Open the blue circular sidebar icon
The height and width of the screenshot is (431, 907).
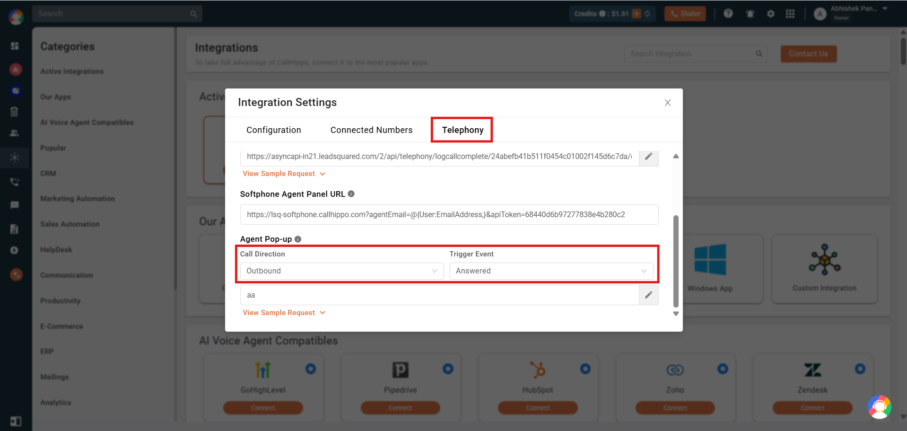pyautogui.click(x=16, y=90)
